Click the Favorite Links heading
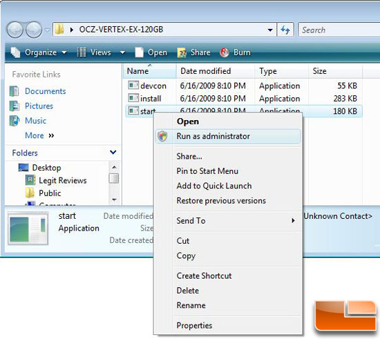 click(x=36, y=75)
